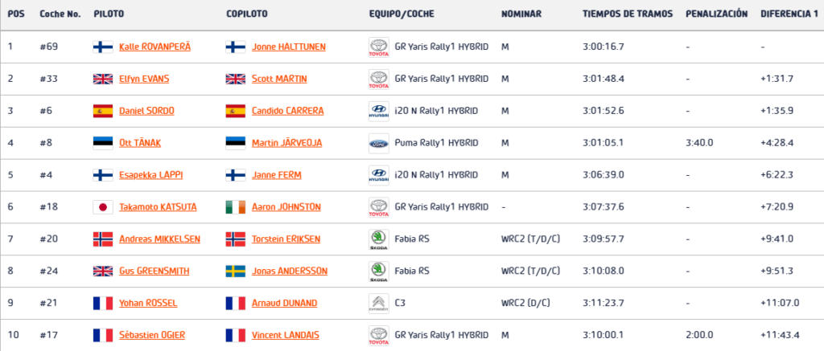This screenshot has height=351, width=824.
Task: Open Kalle ROVANPERÄ driver link
Action: (x=155, y=47)
